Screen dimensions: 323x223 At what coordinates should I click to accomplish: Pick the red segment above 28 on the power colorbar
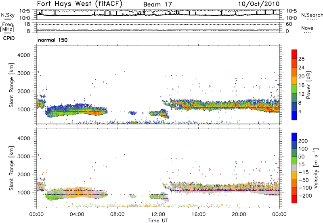(x=294, y=54)
